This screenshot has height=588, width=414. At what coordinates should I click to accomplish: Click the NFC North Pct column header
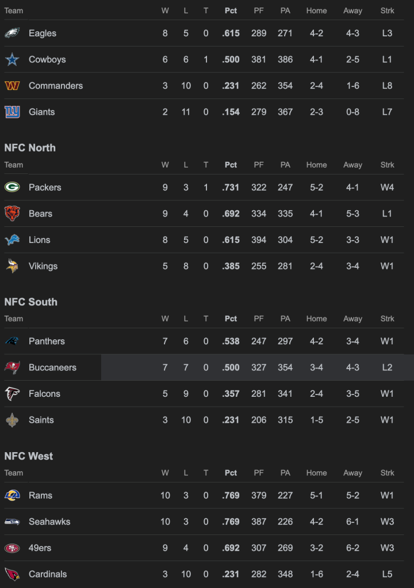[231, 165]
